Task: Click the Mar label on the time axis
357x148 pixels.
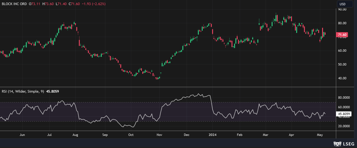Action: tap(265, 135)
